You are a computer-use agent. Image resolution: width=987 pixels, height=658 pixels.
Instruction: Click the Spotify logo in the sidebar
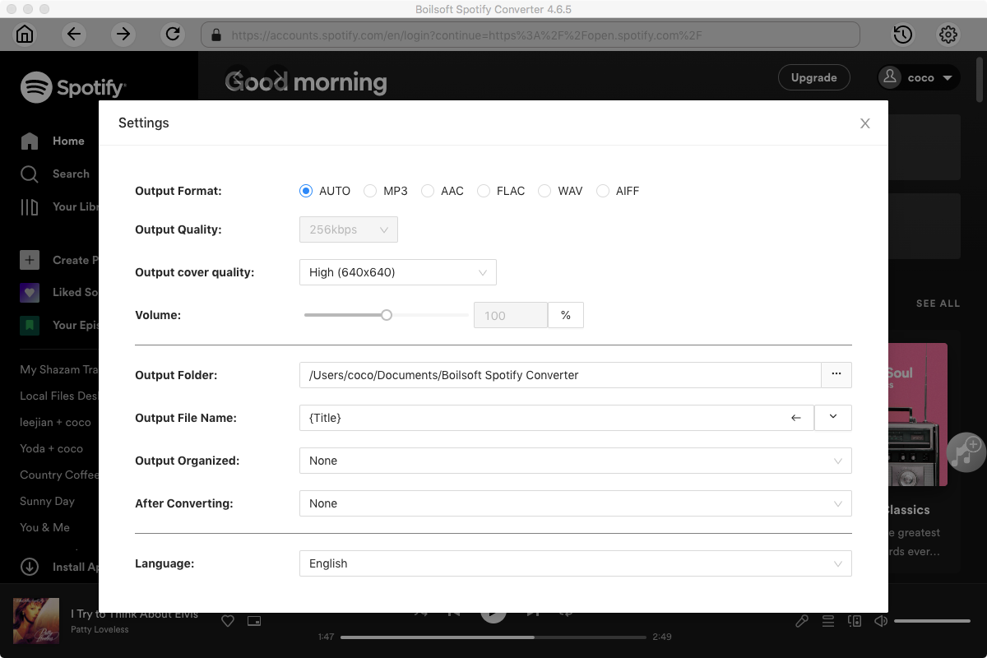(73, 87)
